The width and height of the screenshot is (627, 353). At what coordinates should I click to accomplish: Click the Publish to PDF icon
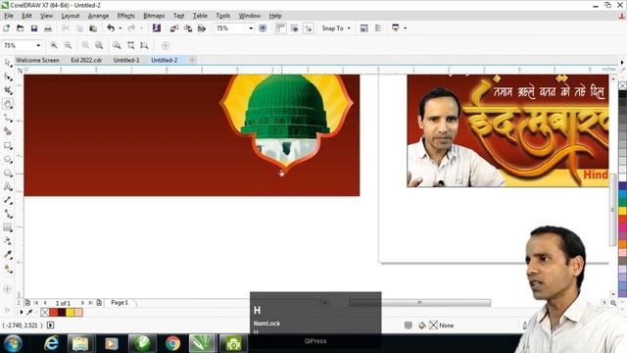pyautogui.click(x=202, y=28)
